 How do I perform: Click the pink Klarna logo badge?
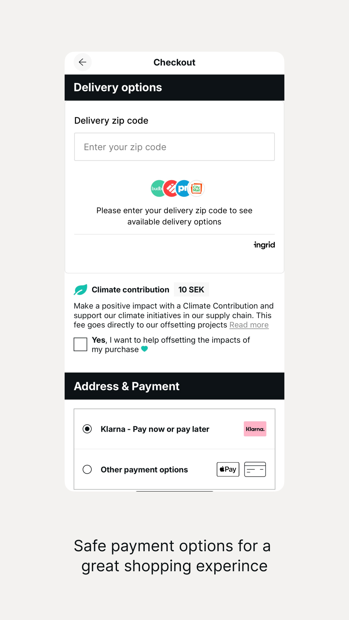(x=255, y=429)
